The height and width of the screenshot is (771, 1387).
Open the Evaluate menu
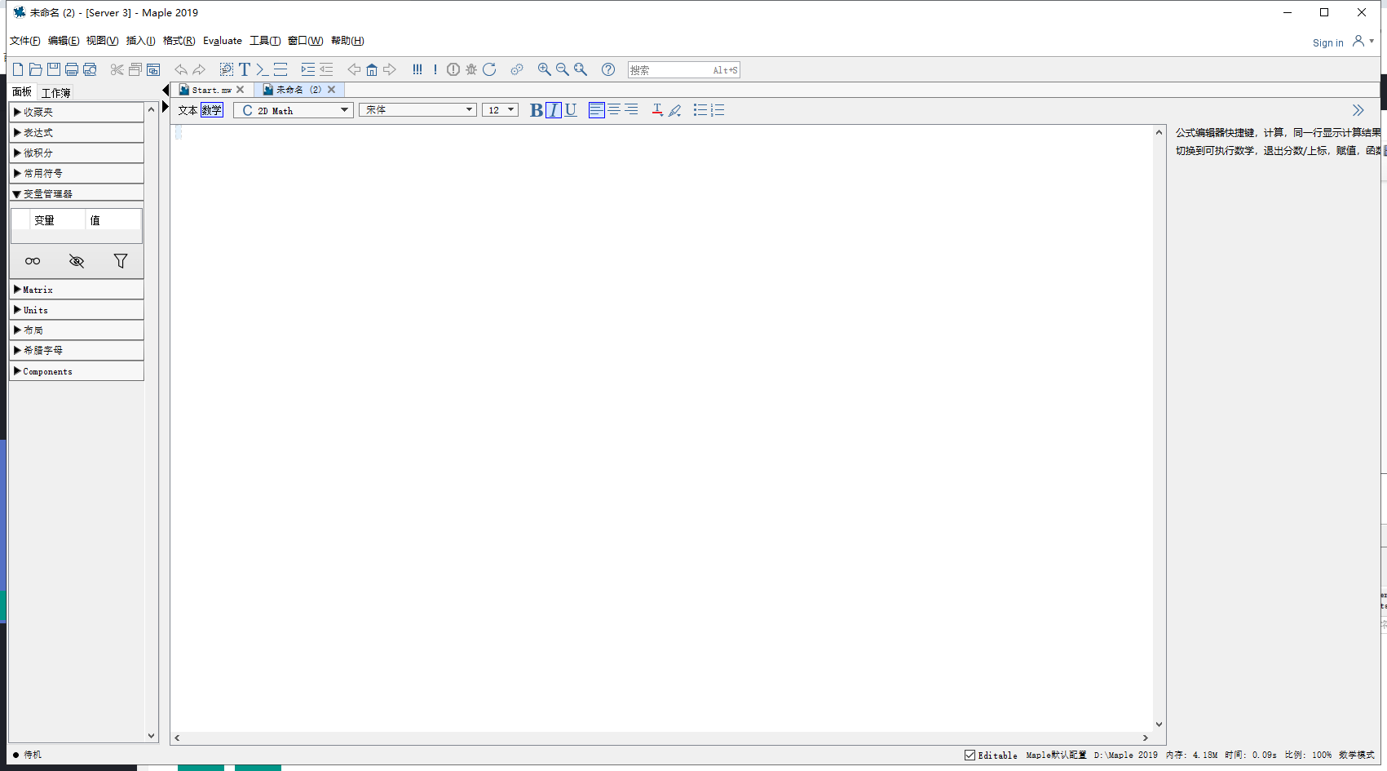coord(222,41)
